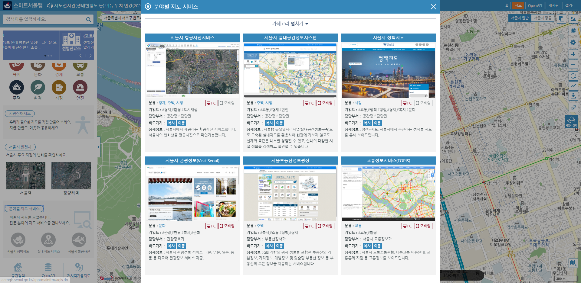The height and width of the screenshot is (283, 581).
Task: Click the map download icon
Action: 573,96
